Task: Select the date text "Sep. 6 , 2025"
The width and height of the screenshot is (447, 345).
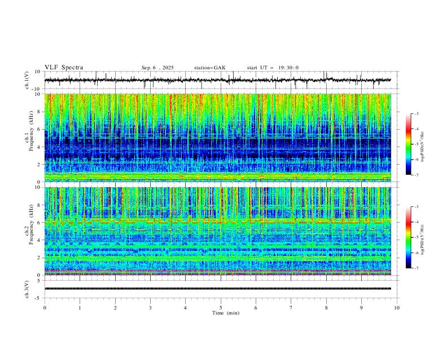Action: (x=157, y=68)
